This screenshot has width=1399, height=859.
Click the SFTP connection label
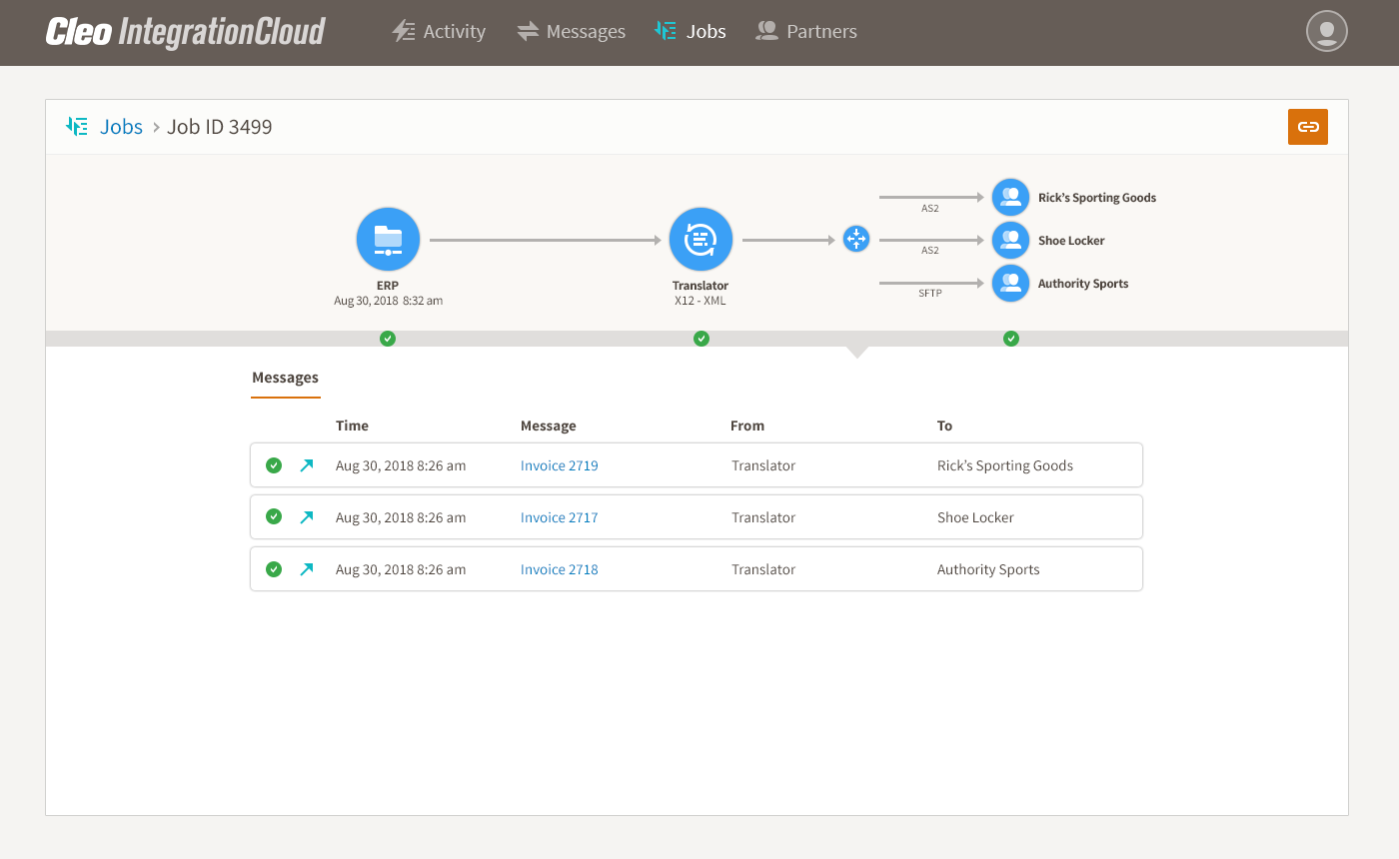pyautogui.click(x=930, y=294)
